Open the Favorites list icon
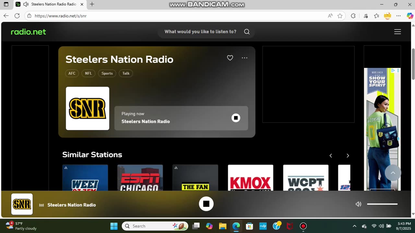Screen dimensions: 415x233 [376, 16]
